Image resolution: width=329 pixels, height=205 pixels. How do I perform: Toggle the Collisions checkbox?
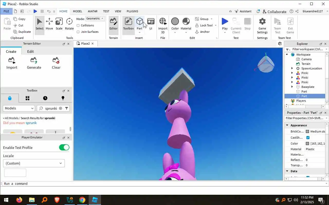click(x=78, y=25)
